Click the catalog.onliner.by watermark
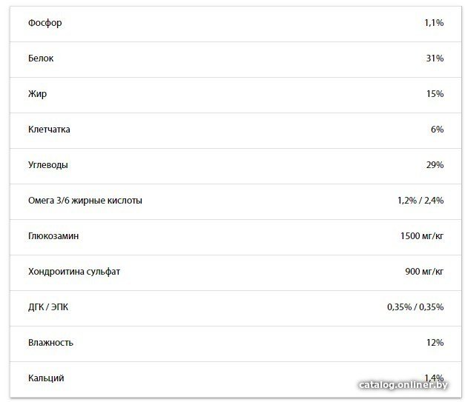 pos(403,385)
